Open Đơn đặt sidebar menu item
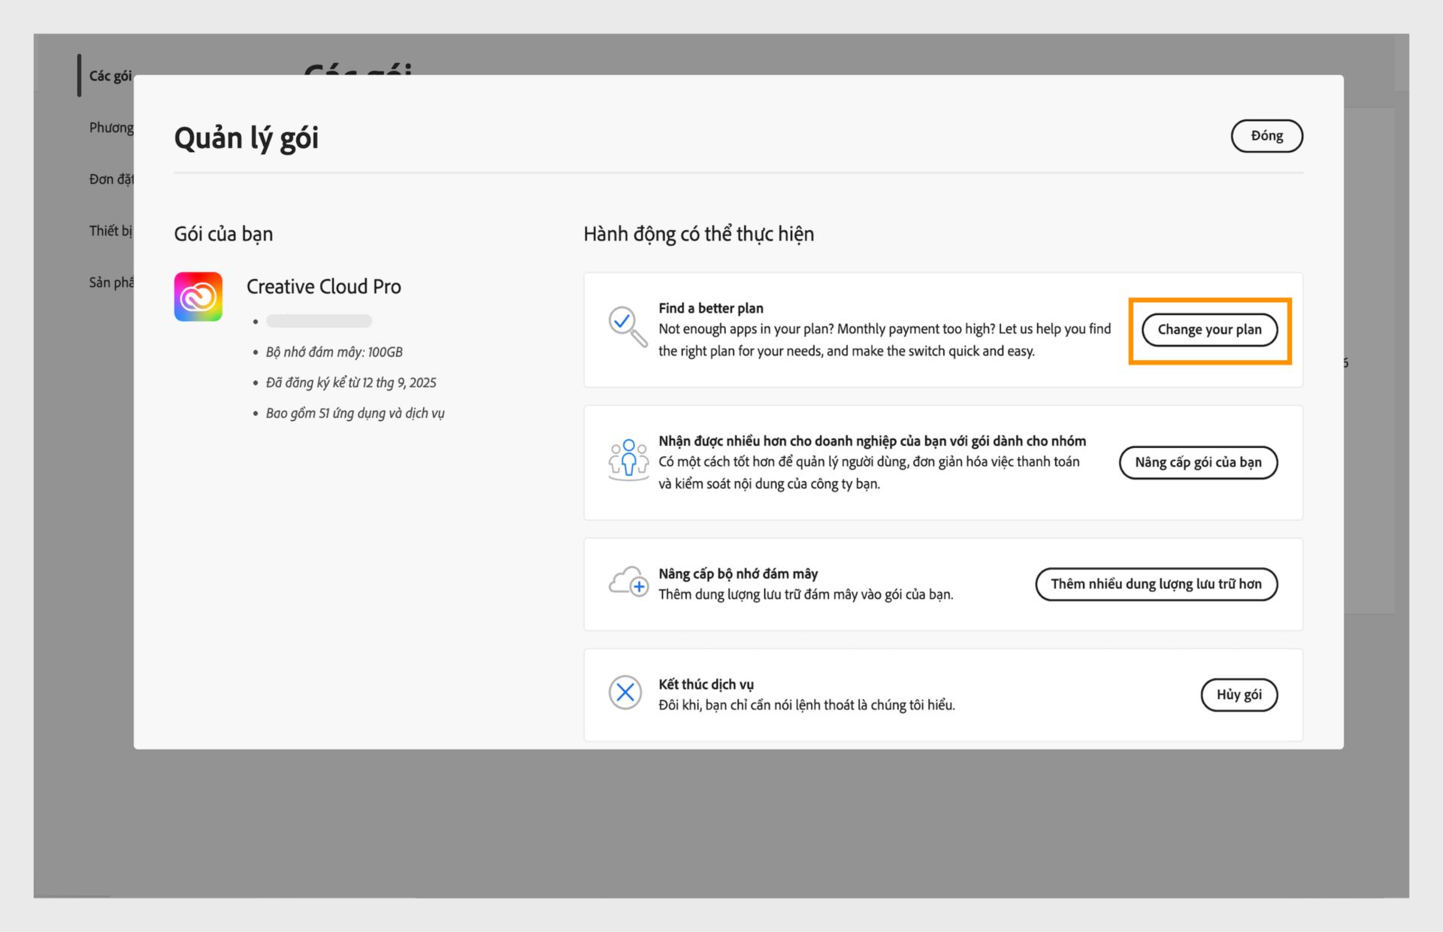Viewport: 1443px width, 932px height. pos(110,179)
